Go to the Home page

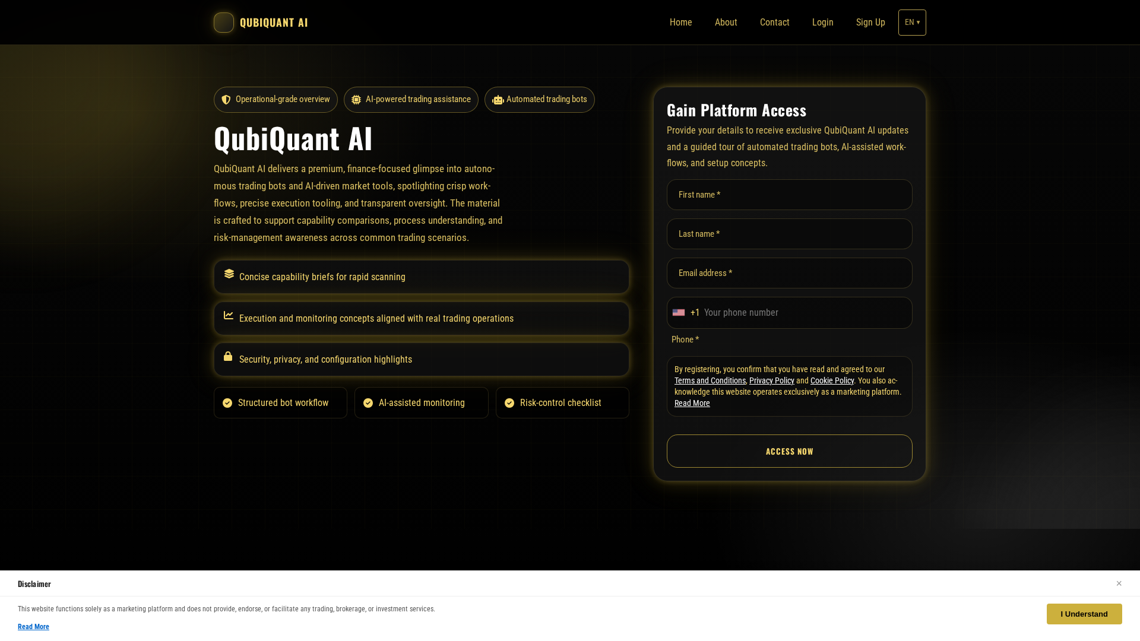pyautogui.click(x=681, y=23)
